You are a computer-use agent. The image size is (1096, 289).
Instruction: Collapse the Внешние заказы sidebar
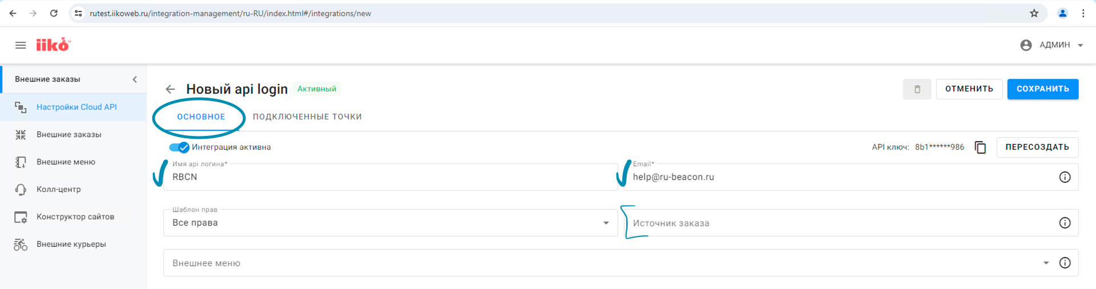coord(135,79)
